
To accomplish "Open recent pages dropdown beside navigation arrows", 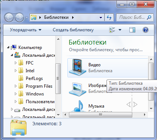I will coord(27,18).
